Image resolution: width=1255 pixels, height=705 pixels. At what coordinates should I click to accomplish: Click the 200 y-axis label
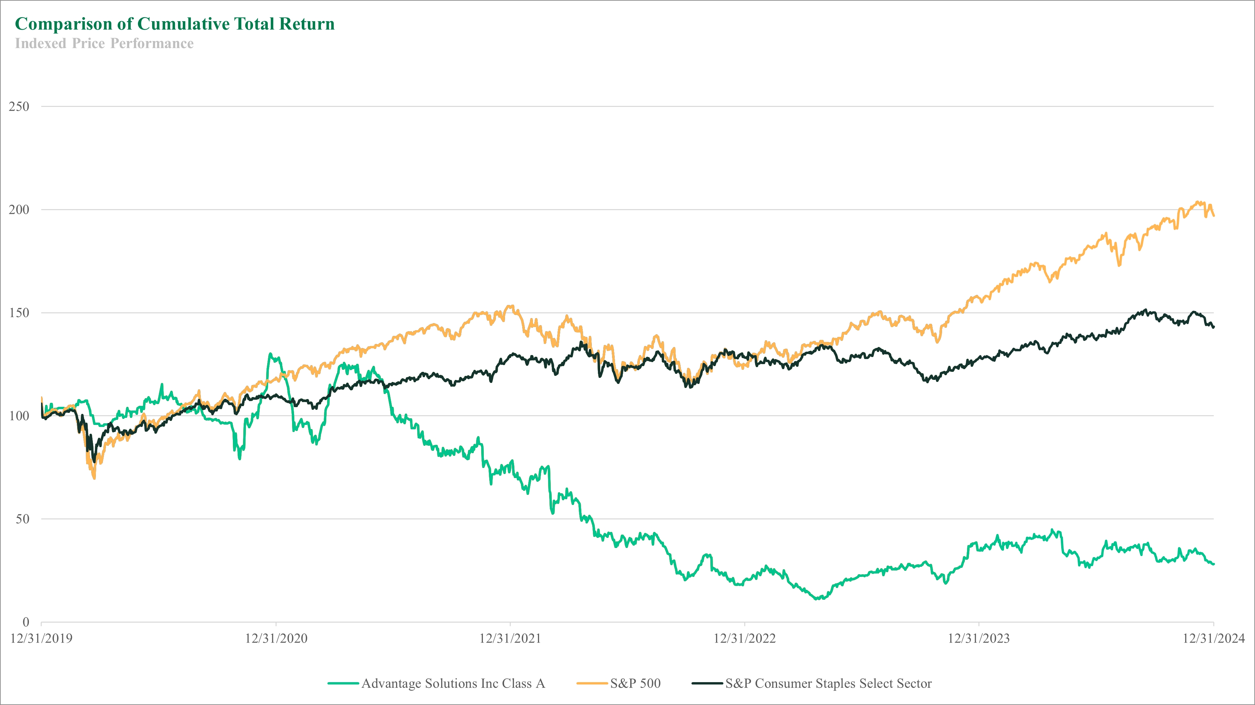click(x=19, y=210)
